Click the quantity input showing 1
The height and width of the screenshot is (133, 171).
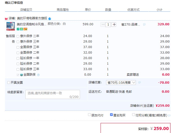(x=108, y=25)
